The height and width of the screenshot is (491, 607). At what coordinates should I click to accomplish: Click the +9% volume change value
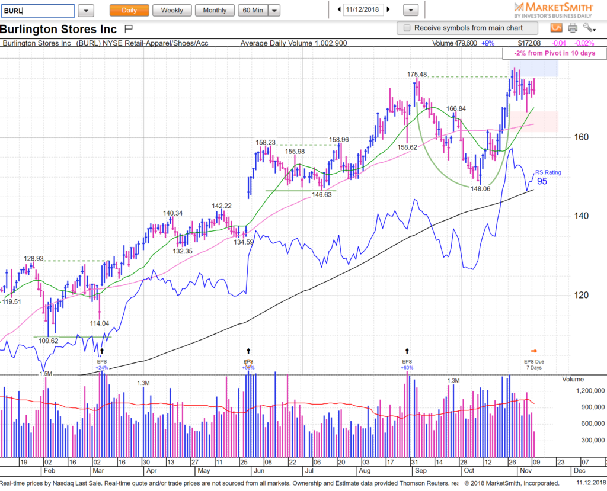click(488, 43)
